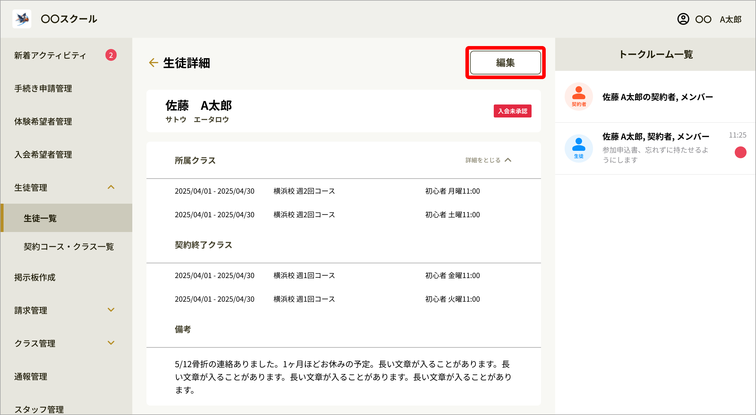Click the notification badge showing 2

coord(111,55)
